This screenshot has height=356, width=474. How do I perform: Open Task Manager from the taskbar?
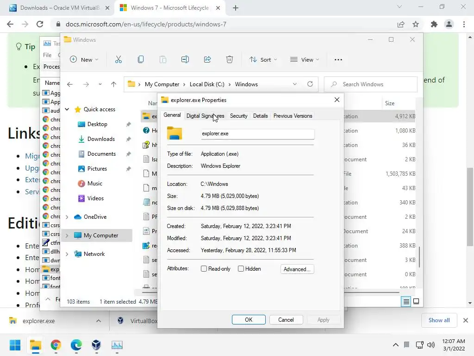117,345
